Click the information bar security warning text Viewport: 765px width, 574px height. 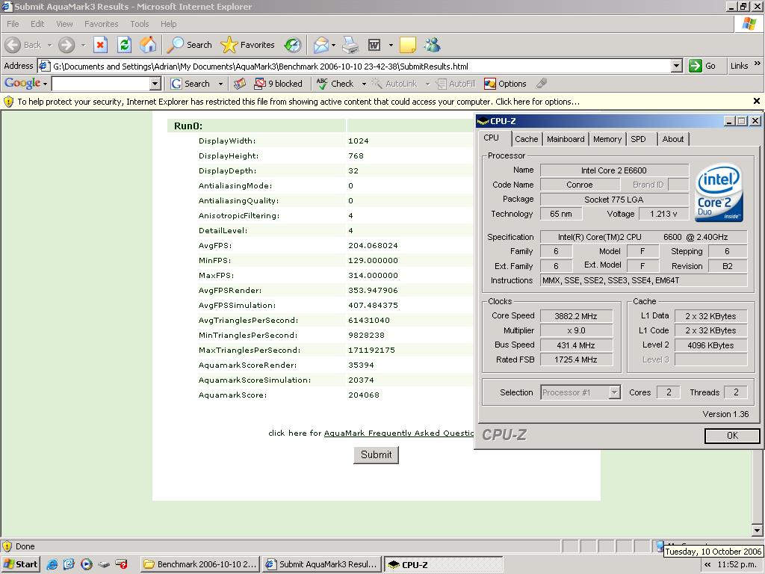click(299, 102)
